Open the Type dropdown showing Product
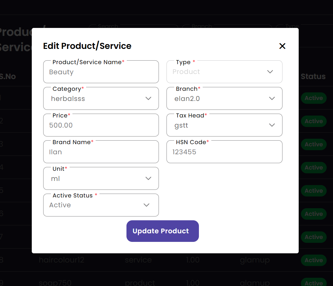This screenshot has height=286, width=333. pos(224,72)
